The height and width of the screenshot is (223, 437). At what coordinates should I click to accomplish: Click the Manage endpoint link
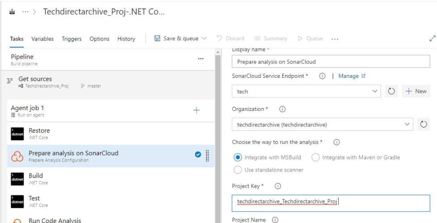pyautogui.click(x=352, y=76)
